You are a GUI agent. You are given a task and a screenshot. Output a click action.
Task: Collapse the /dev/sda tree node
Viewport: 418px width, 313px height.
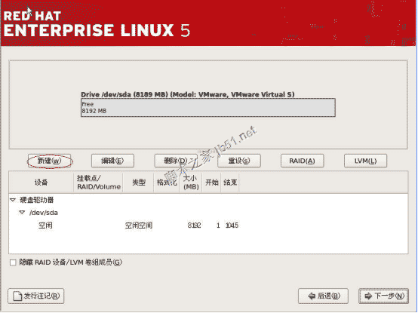[x=22, y=212]
